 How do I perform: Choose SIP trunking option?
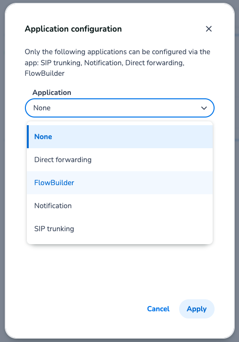[120, 229]
